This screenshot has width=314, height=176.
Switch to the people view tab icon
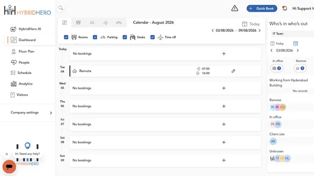click(92, 23)
